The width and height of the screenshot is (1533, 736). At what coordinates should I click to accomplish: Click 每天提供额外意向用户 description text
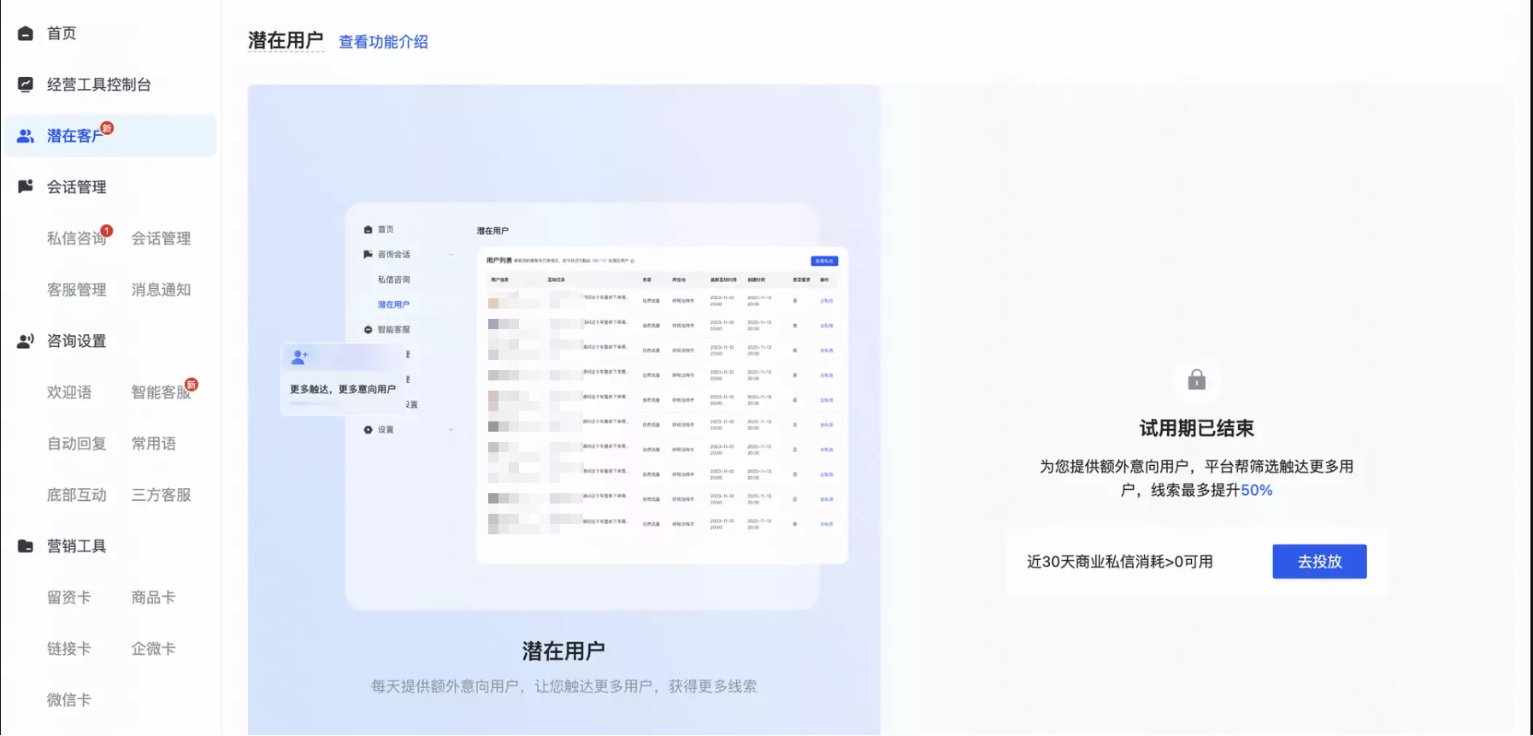[x=563, y=686]
